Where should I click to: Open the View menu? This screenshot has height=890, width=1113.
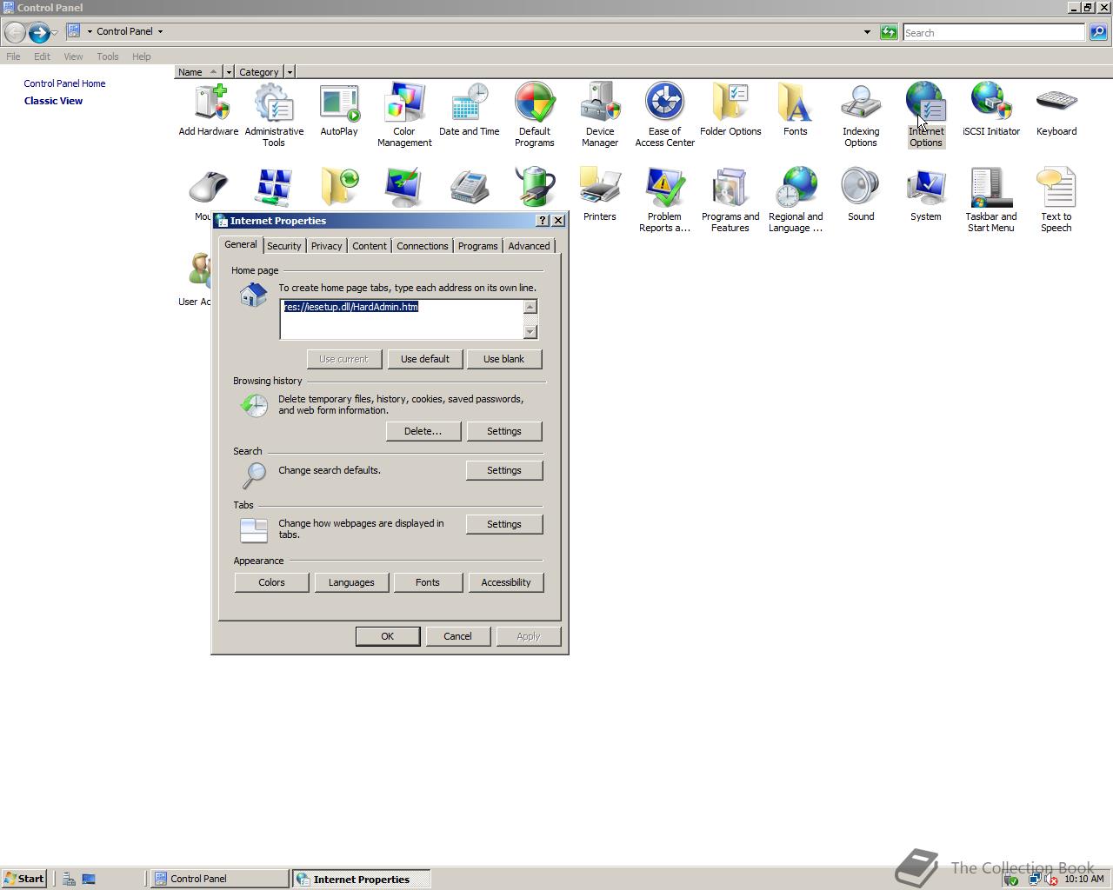tap(73, 56)
